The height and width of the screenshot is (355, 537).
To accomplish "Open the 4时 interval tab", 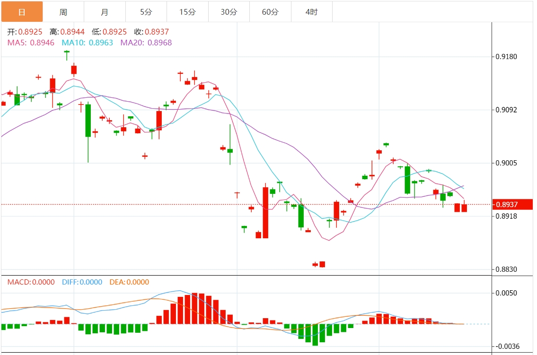I will [x=312, y=12].
